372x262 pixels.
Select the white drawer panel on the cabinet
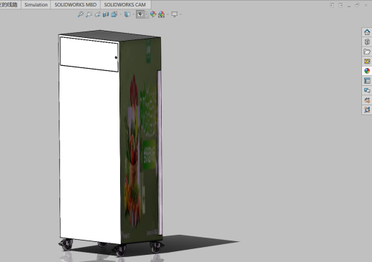[x=88, y=54]
